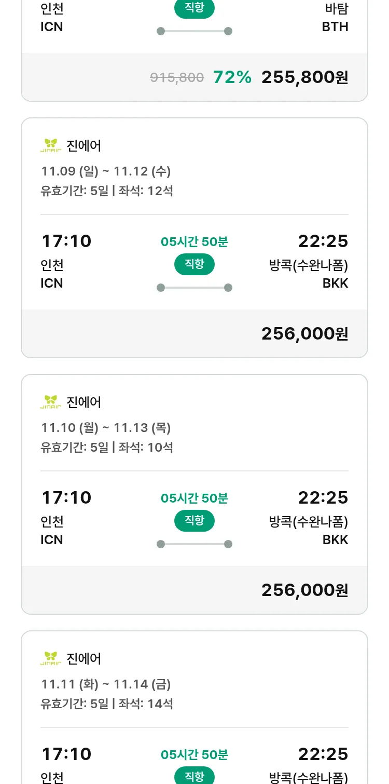Click the 유효기간: 5일 | 좌석: 12석 info line
Screen dimensions: 389x784
(107, 191)
